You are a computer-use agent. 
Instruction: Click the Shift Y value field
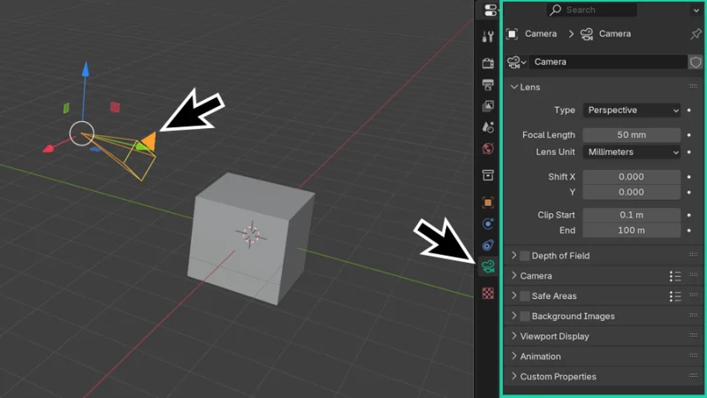pos(631,192)
